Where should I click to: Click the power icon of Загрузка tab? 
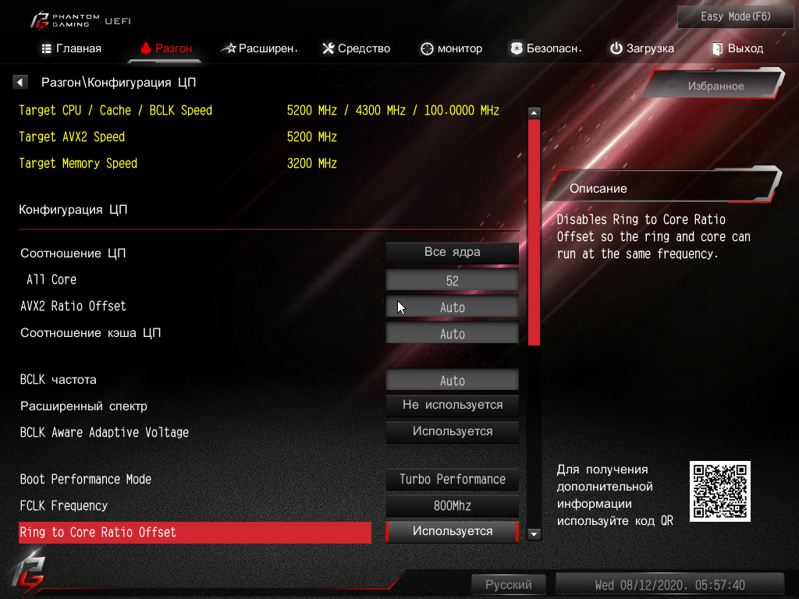pos(616,48)
